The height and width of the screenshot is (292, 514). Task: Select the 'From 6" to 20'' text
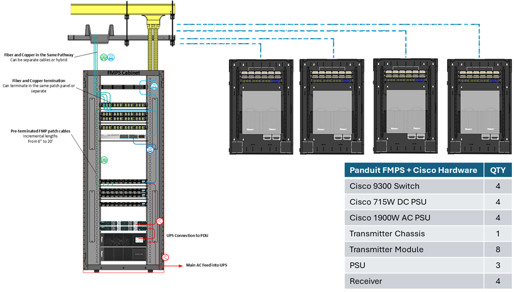pos(40,141)
